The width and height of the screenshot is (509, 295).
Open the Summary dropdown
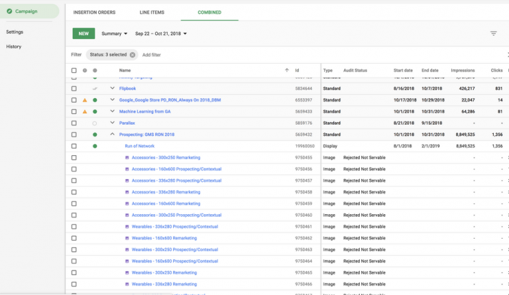[x=114, y=34]
